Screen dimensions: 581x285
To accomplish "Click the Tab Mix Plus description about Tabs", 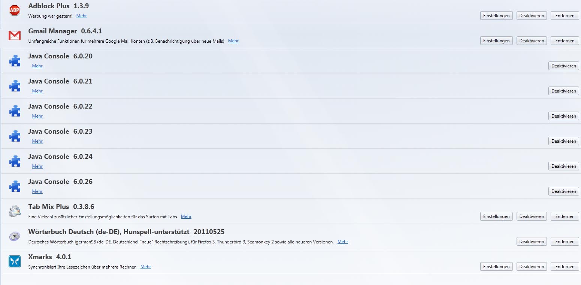I will 103,217.
